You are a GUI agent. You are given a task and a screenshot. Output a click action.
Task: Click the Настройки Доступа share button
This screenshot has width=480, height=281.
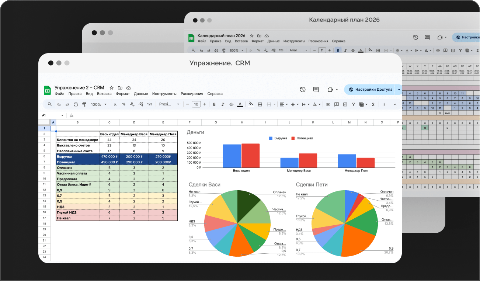[x=370, y=90]
